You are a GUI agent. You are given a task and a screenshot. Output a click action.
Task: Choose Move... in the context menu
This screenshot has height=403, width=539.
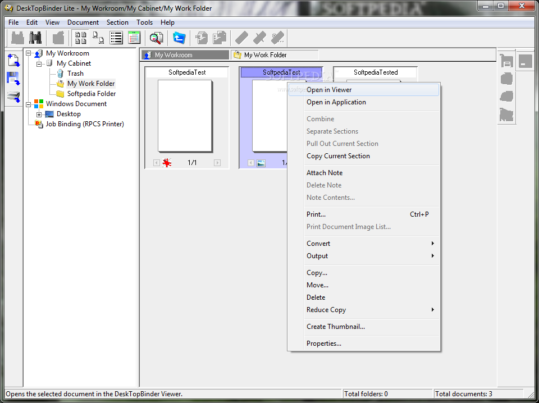point(364,286)
